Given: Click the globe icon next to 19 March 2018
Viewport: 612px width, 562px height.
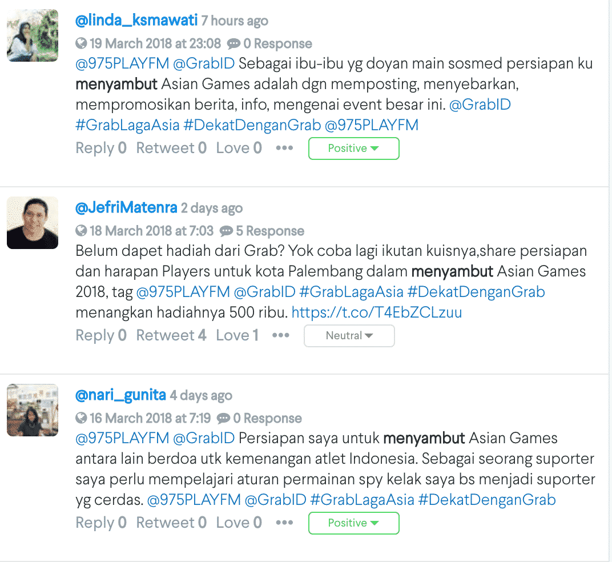Looking at the screenshot, I should click(81, 43).
